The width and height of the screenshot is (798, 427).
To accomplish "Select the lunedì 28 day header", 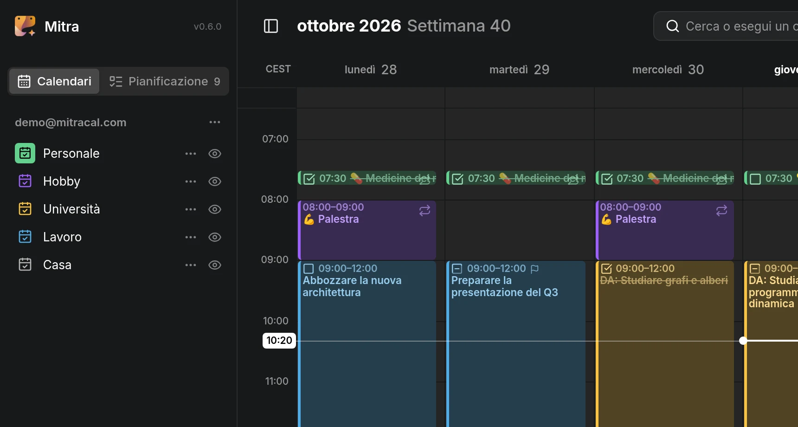I will (371, 70).
